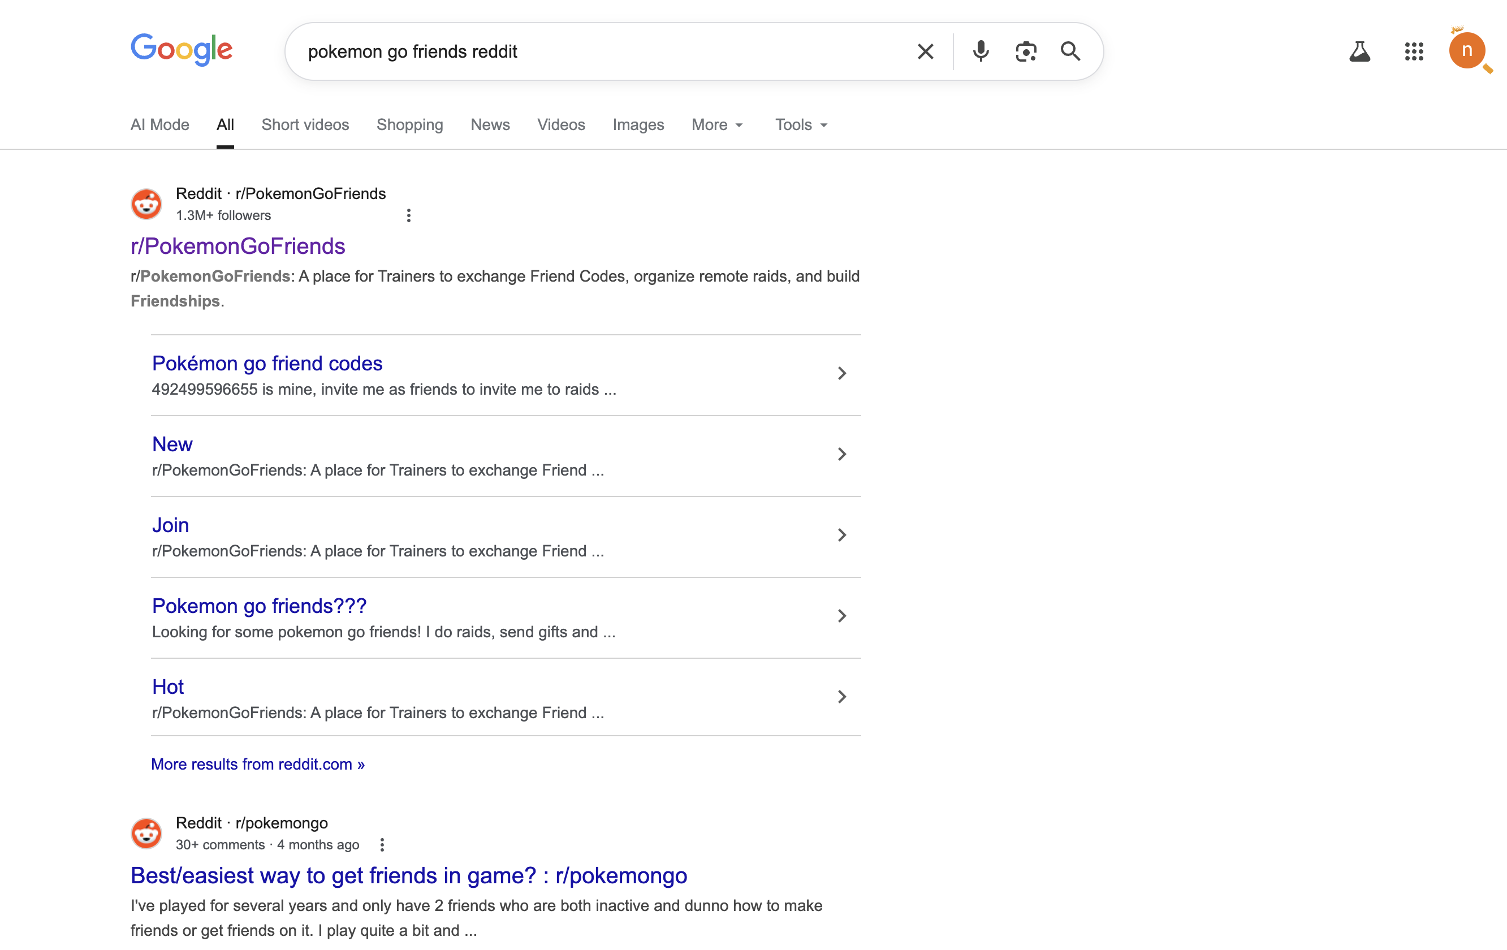Click the 30+ comments · 4 months ago text
This screenshot has width=1507, height=950.
pyautogui.click(x=267, y=844)
